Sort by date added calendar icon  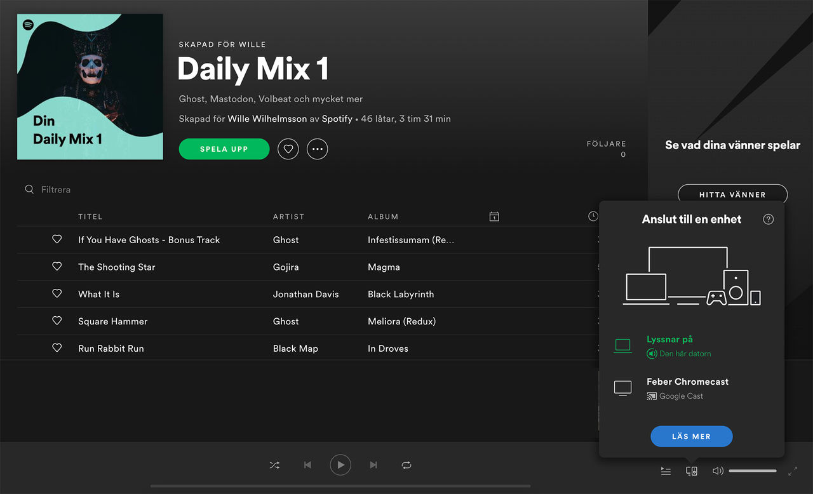[x=494, y=217]
